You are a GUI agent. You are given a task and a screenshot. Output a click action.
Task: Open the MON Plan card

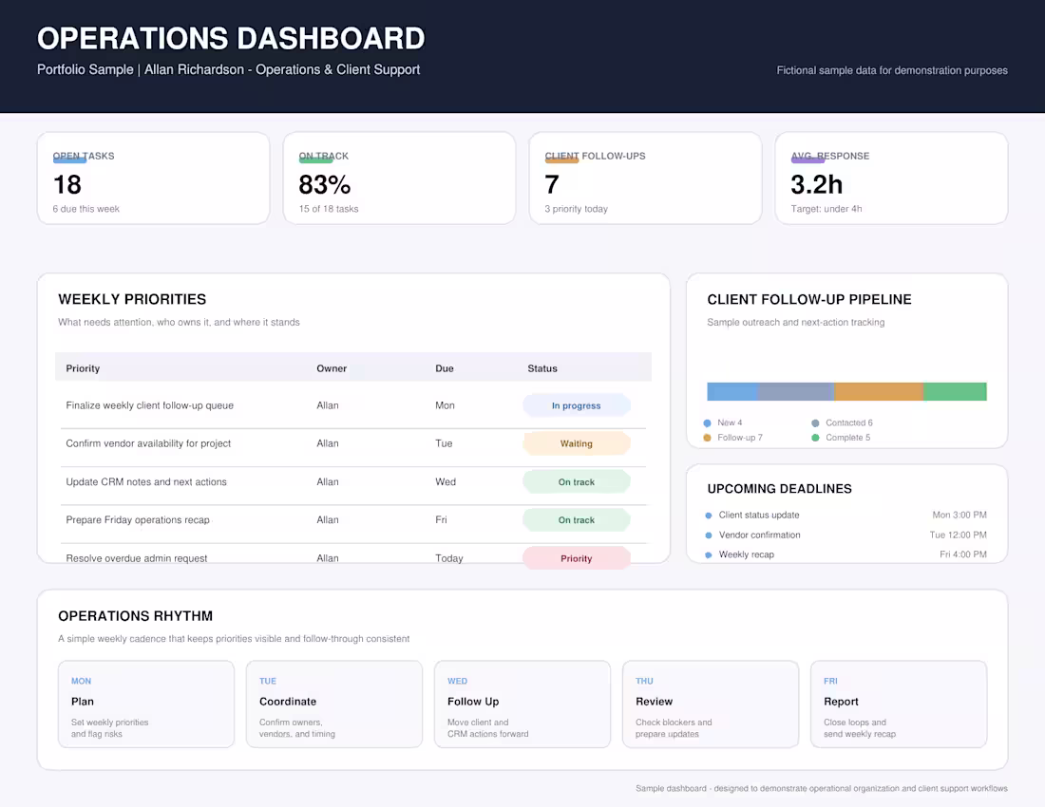146,704
